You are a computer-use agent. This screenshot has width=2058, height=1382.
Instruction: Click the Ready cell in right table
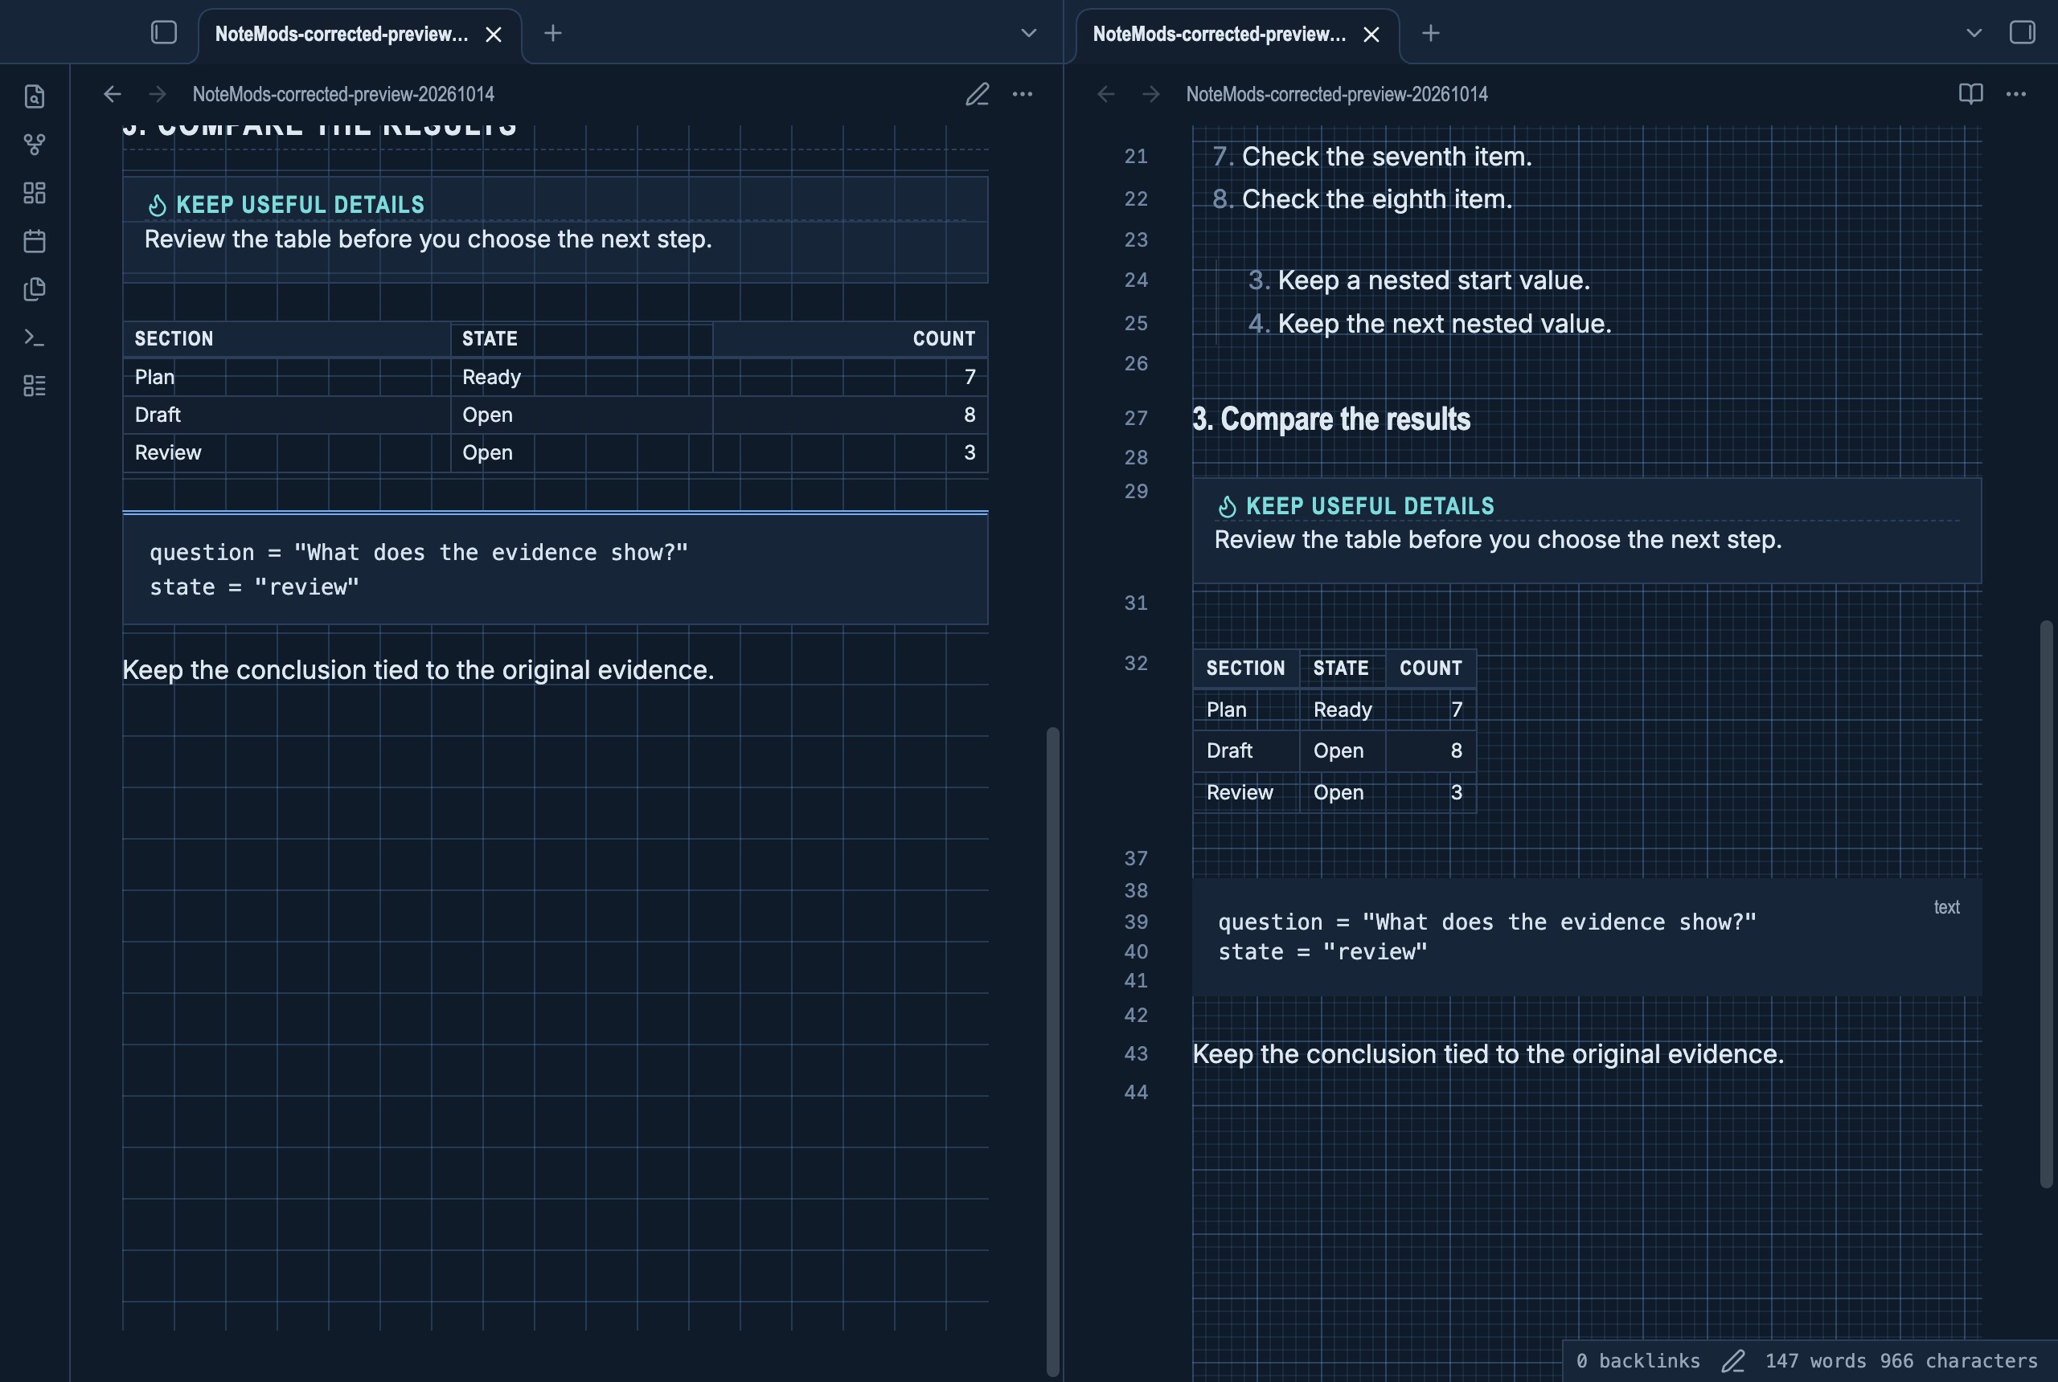click(1342, 709)
